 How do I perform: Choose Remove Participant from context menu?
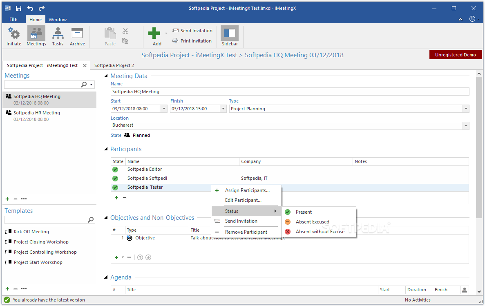click(246, 232)
